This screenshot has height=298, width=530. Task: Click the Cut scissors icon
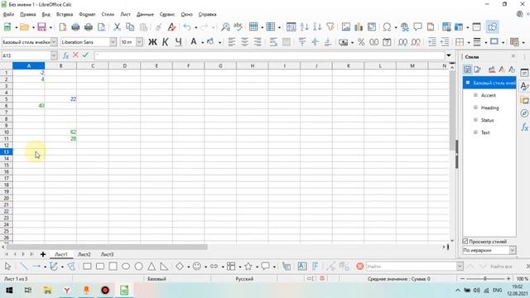(117, 27)
